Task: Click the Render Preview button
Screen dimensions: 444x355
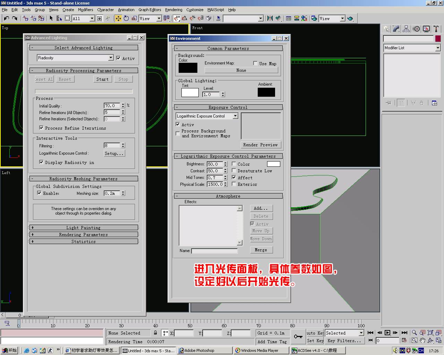Action: tap(261, 145)
